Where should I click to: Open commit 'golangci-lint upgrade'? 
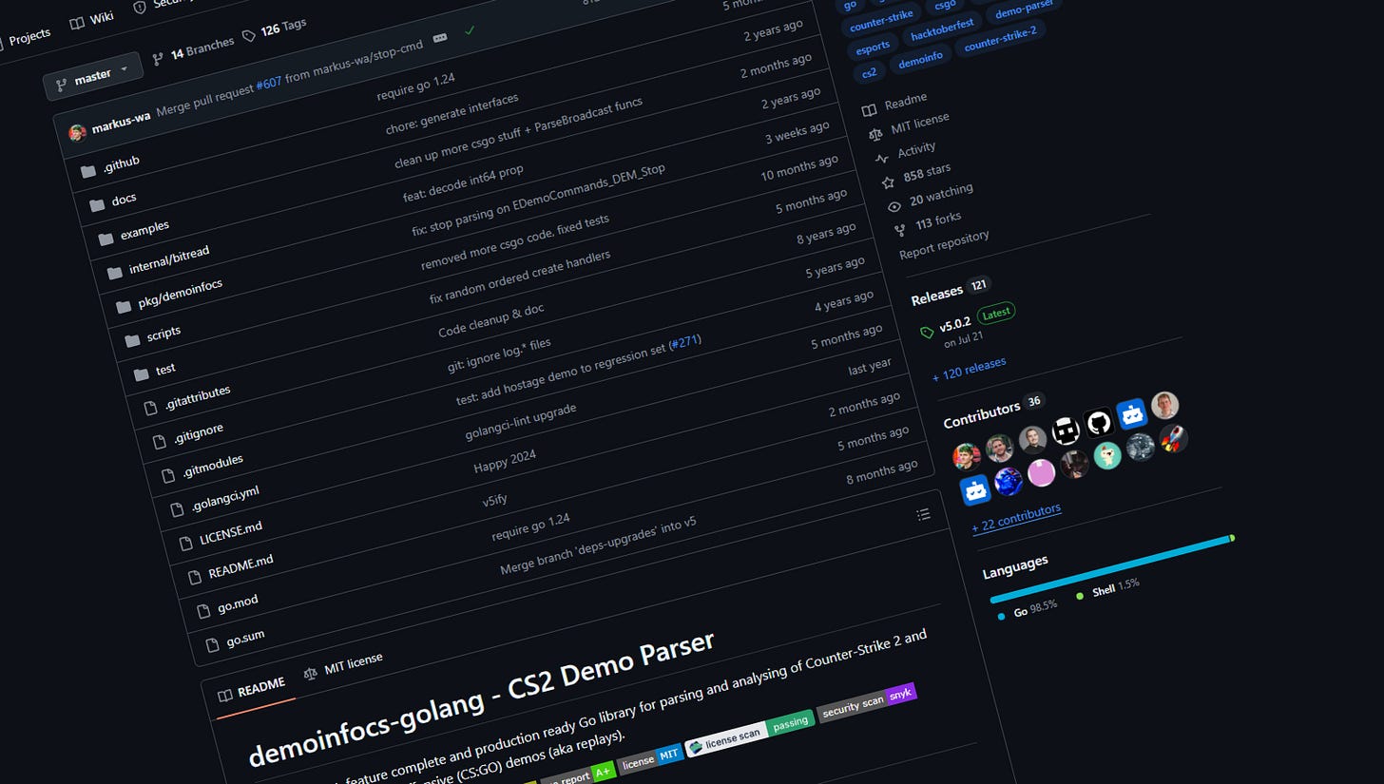(521, 422)
